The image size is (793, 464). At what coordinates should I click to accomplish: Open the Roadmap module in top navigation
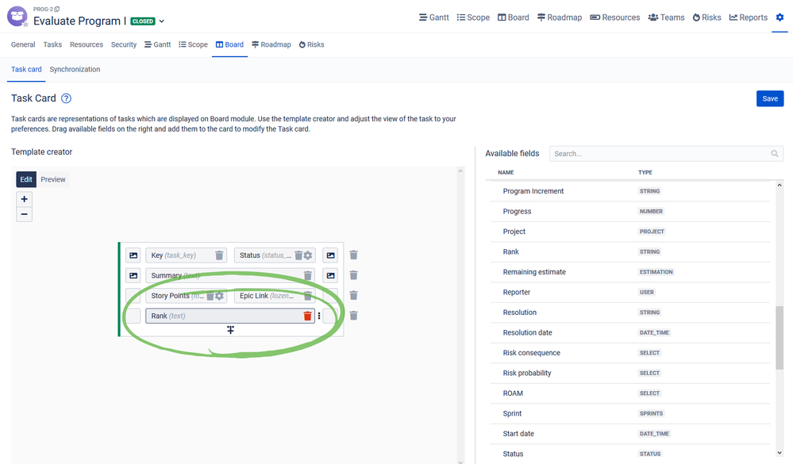click(x=560, y=17)
